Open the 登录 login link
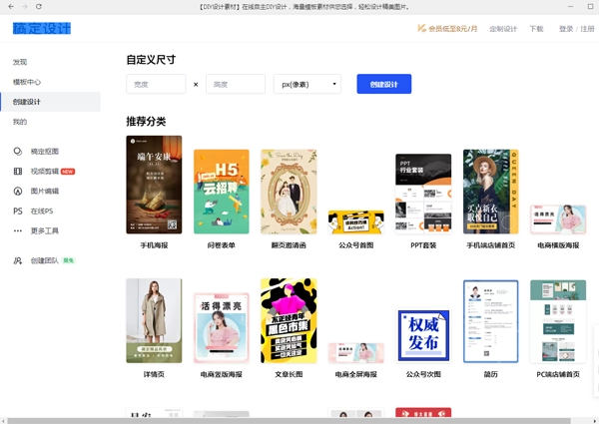This screenshot has width=599, height=424. pyautogui.click(x=566, y=29)
